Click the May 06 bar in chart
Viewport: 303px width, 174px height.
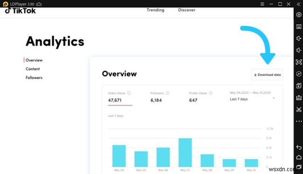click(x=163, y=157)
